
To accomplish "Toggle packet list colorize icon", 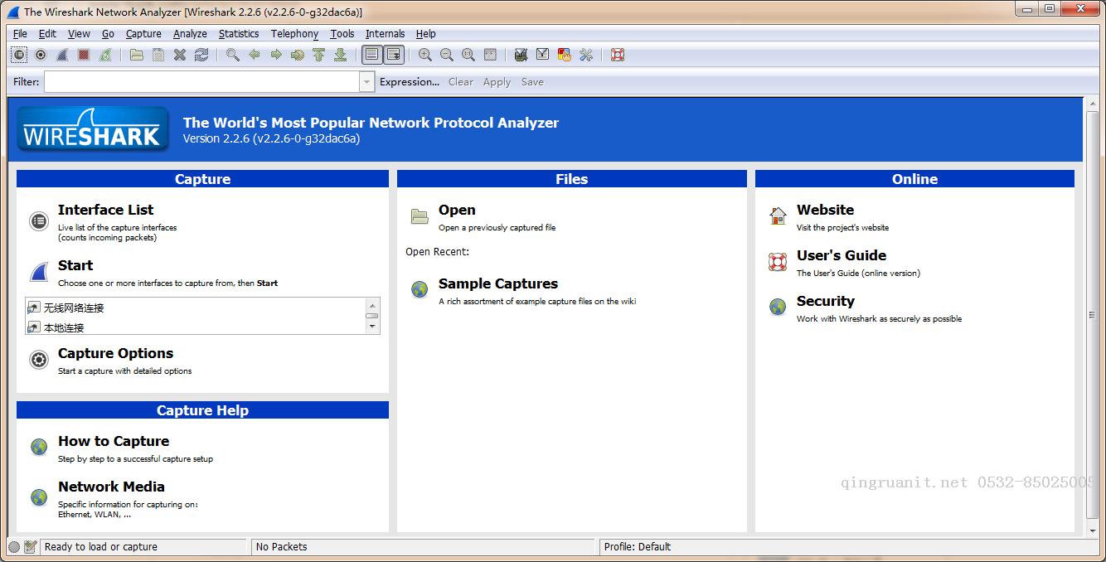I will coord(372,55).
